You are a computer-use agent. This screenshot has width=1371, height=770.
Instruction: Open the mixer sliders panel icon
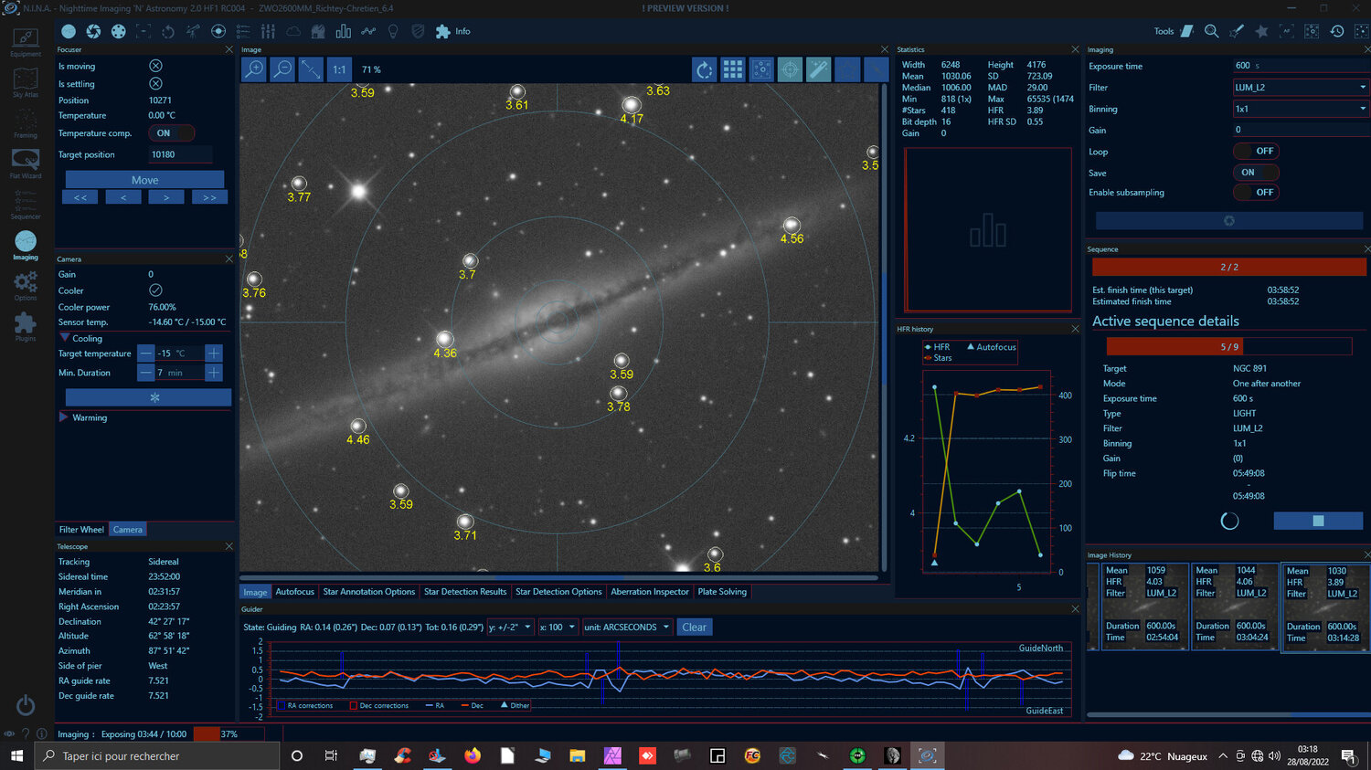tap(268, 31)
